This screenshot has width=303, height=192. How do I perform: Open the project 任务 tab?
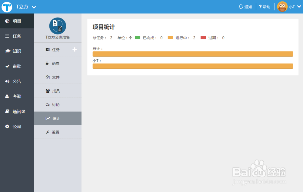point(58,50)
